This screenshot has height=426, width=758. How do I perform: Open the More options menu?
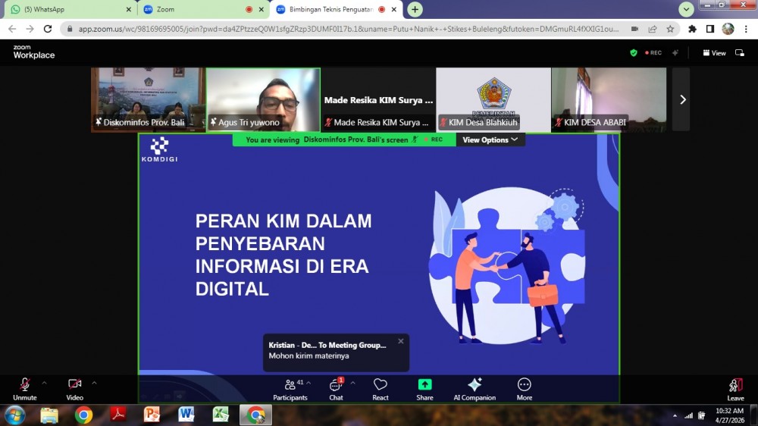[524, 389]
